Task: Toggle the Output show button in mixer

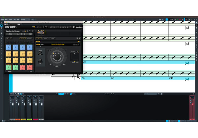Action: pyautogui.click(x=74, y=94)
